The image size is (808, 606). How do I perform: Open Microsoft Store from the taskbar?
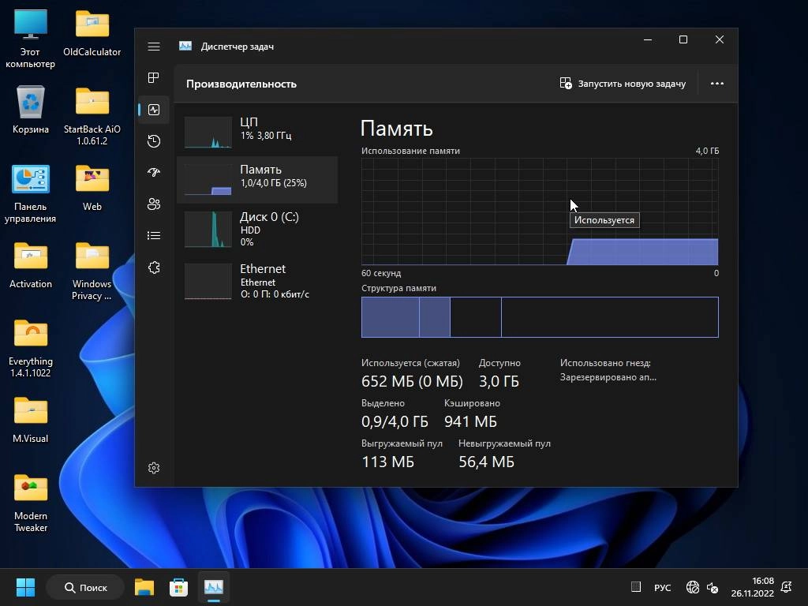point(179,587)
